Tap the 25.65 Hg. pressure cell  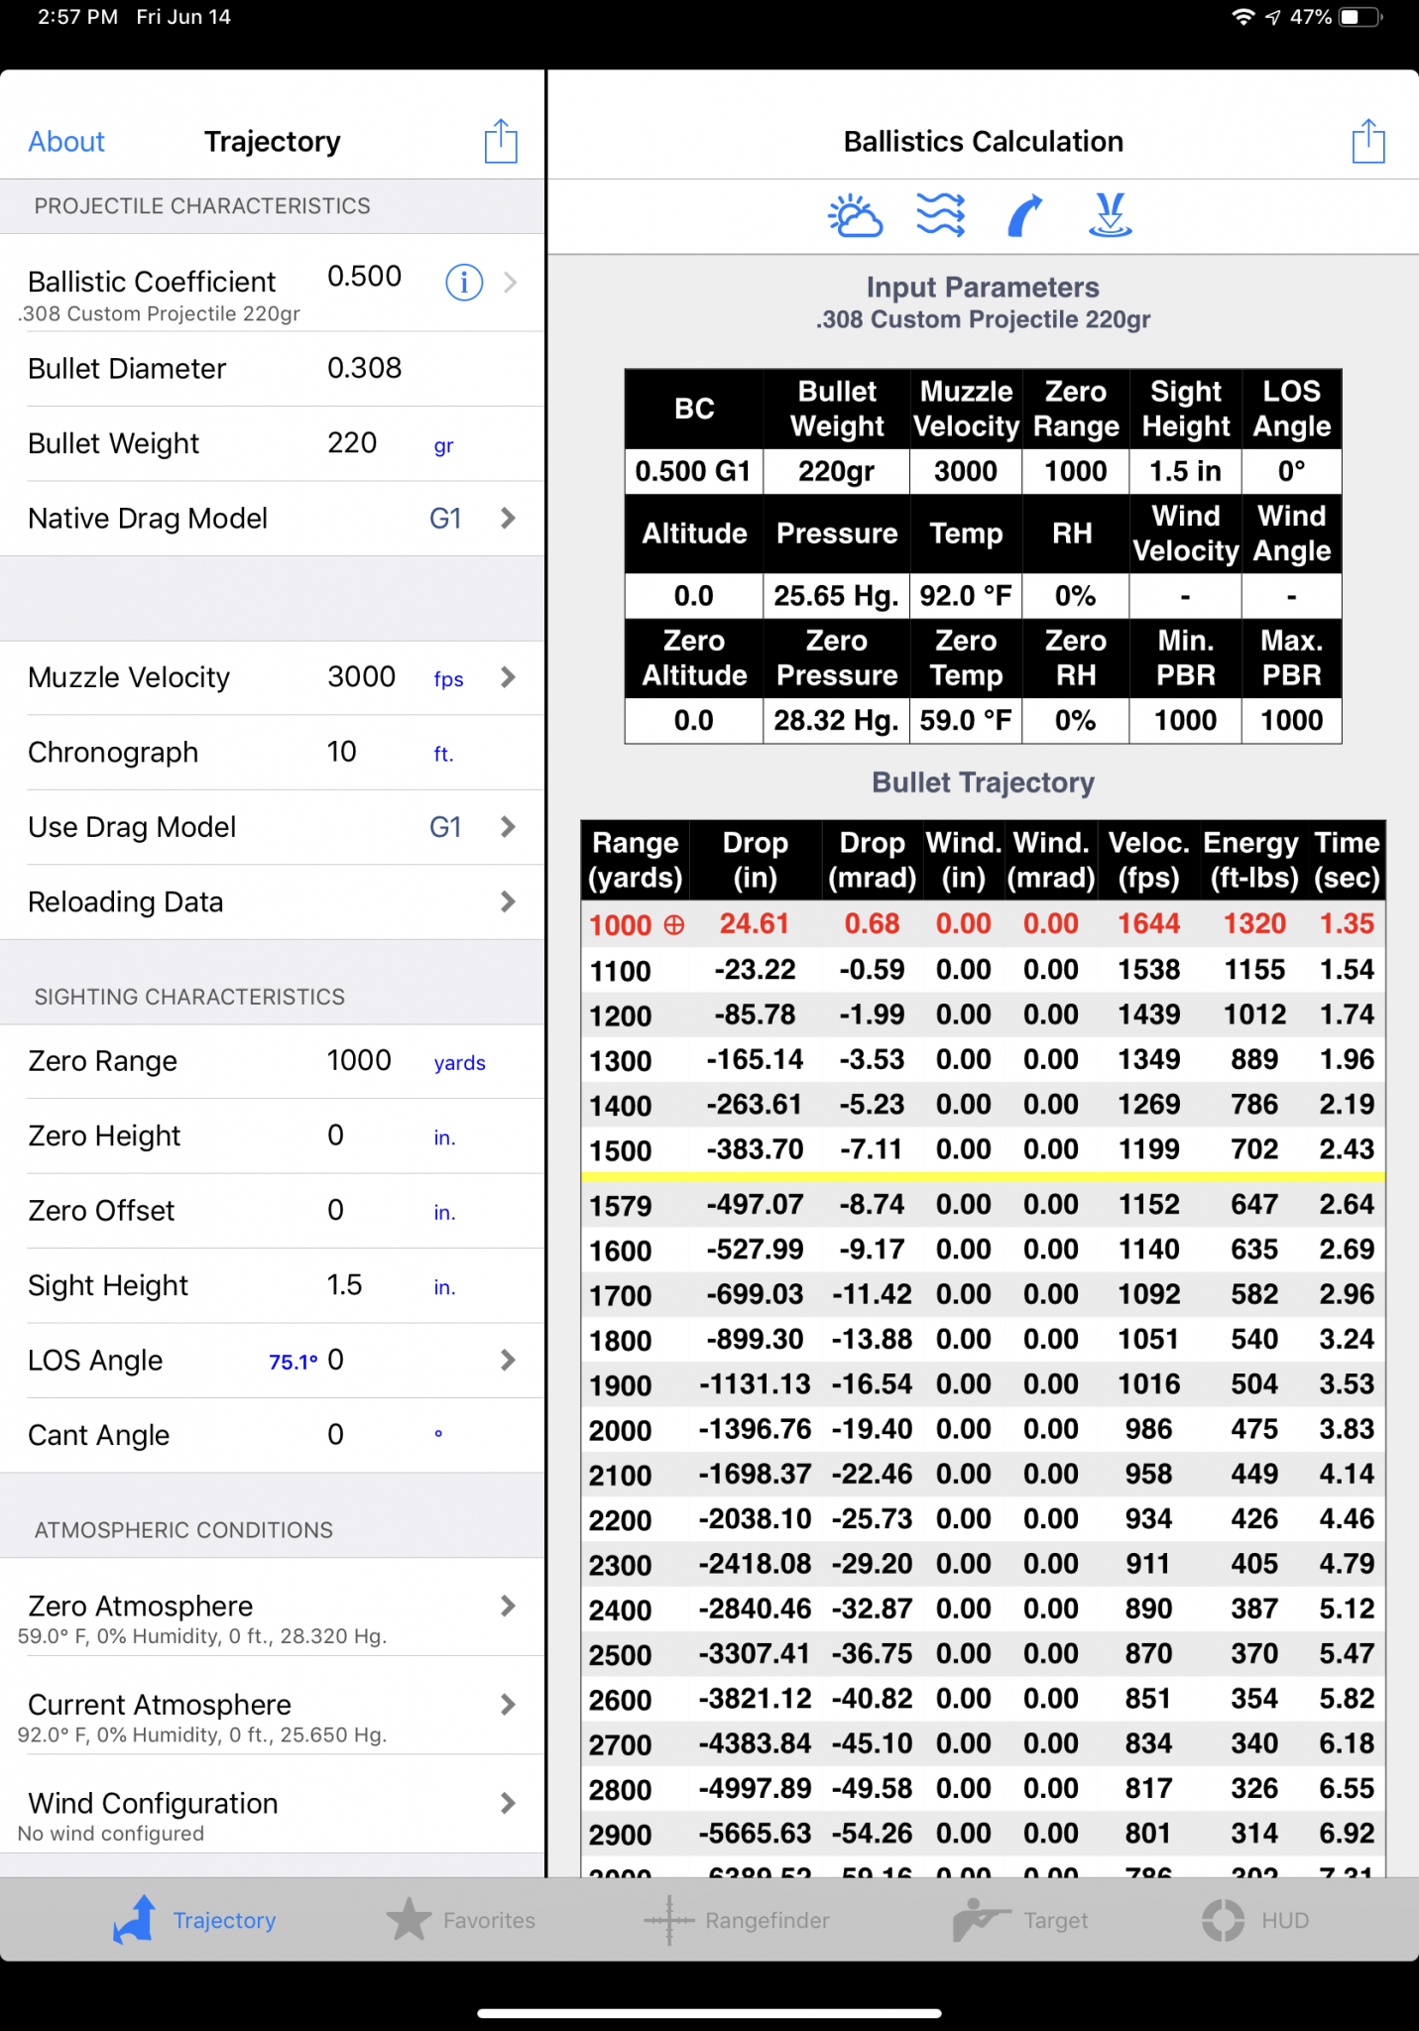pyautogui.click(x=837, y=595)
